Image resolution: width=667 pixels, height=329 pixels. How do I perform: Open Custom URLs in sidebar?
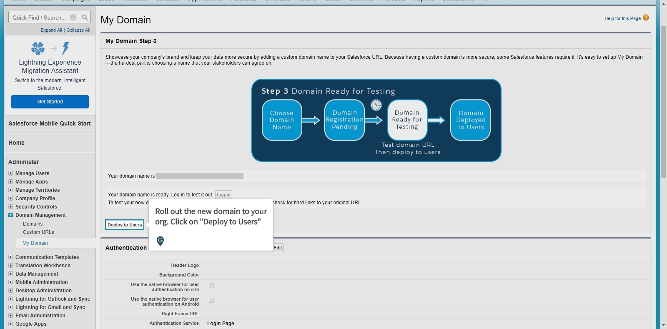38,232
